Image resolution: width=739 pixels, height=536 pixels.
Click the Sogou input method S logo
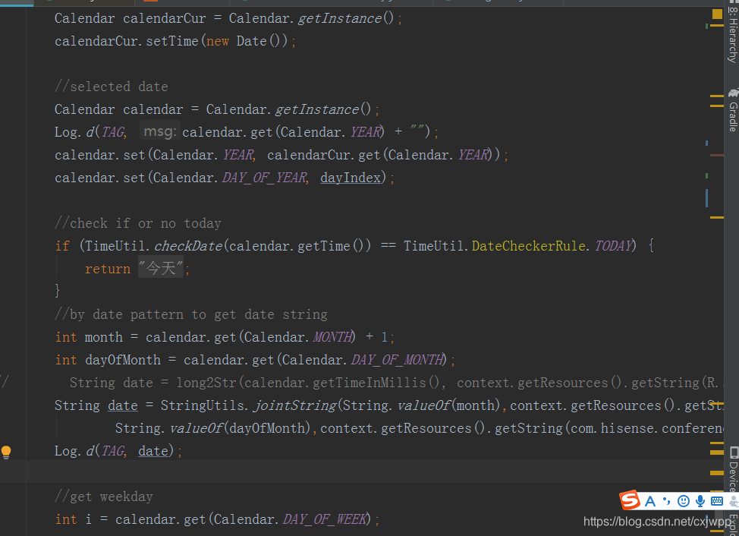[630, 500]
